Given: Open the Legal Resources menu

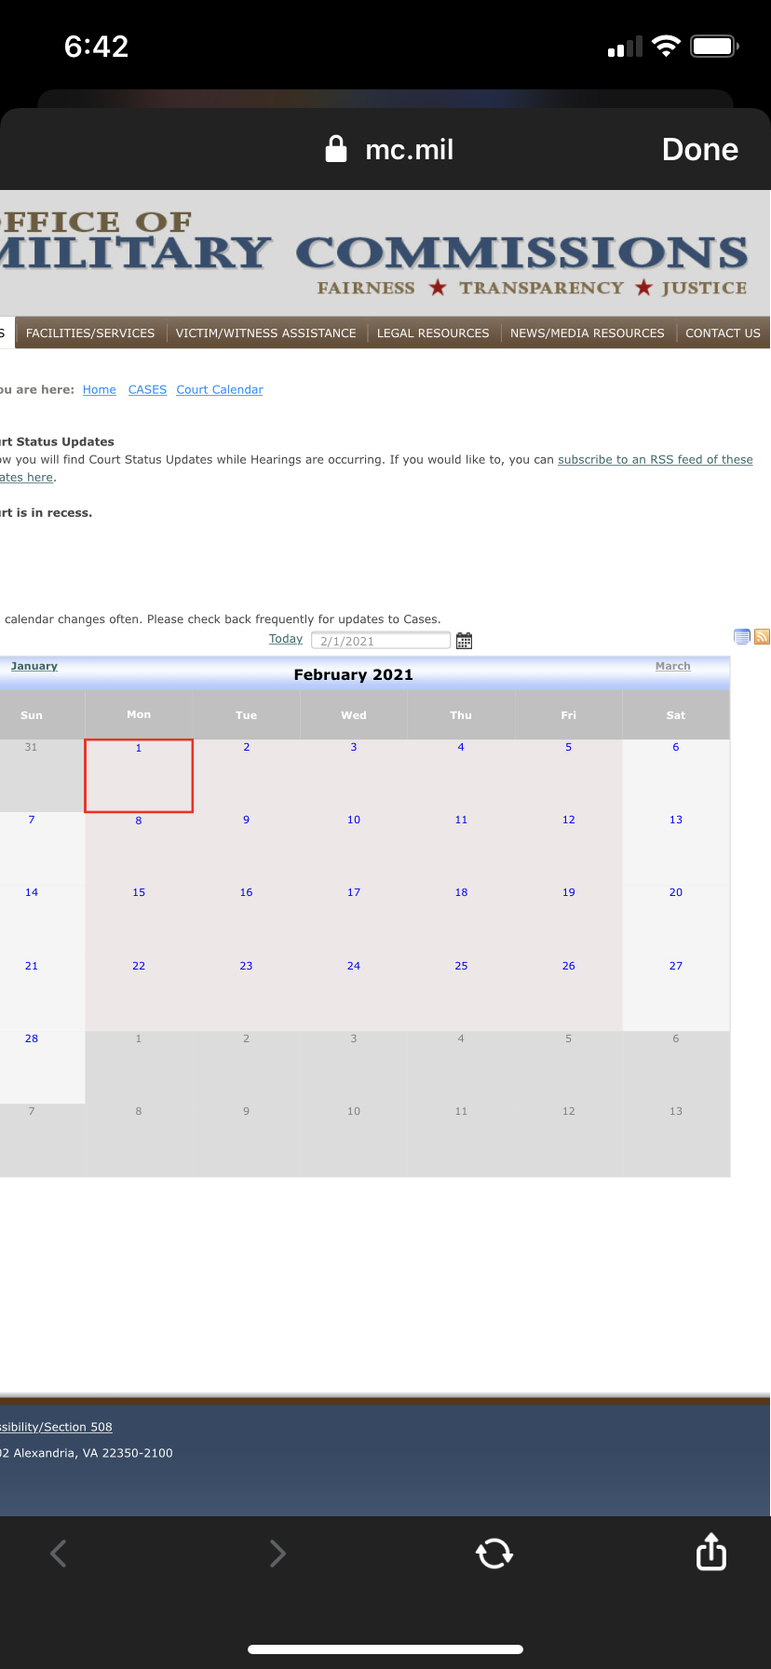Looking at the screenshot, I should point(433,332).
